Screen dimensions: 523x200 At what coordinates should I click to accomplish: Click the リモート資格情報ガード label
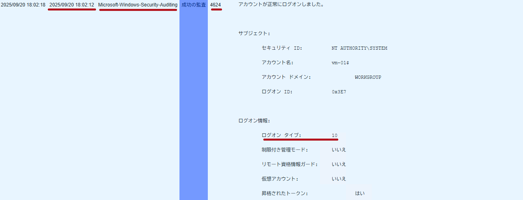click(x=290, y=164)
